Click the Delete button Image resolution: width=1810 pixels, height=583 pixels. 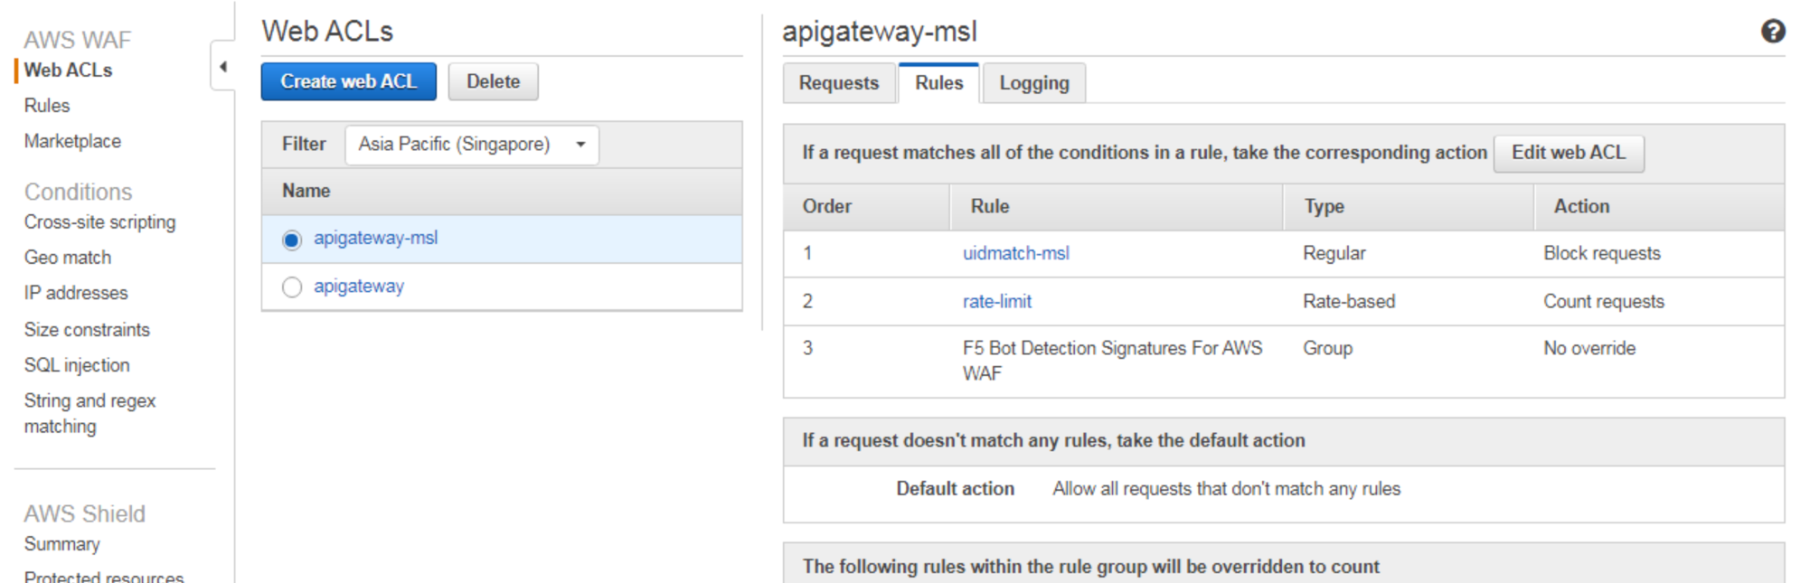pos(493,81)
